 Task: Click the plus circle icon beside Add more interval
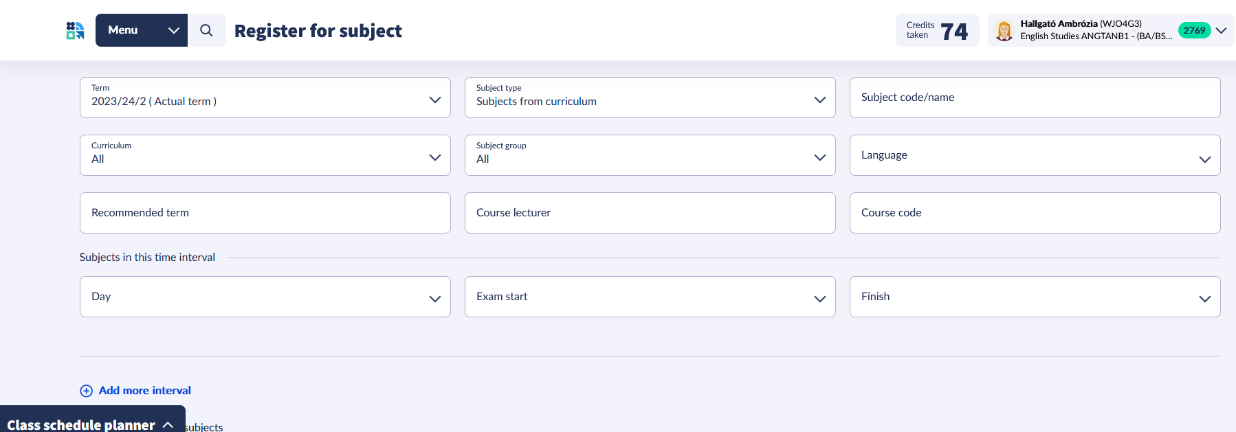click(86, 391)
